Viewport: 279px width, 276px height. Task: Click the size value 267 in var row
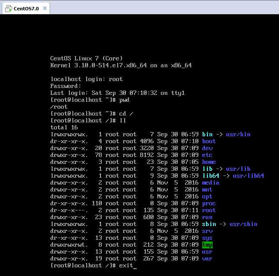[x=148, y=258]
